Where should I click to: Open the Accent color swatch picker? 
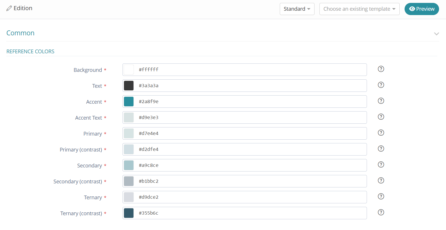coord(129,102)
